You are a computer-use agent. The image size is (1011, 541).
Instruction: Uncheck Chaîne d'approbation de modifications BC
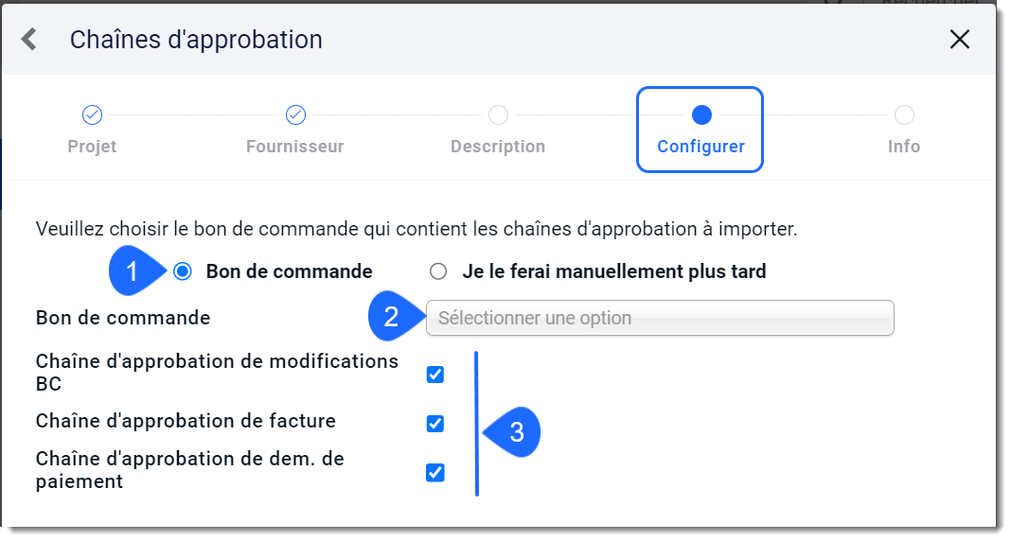[435, 375]
